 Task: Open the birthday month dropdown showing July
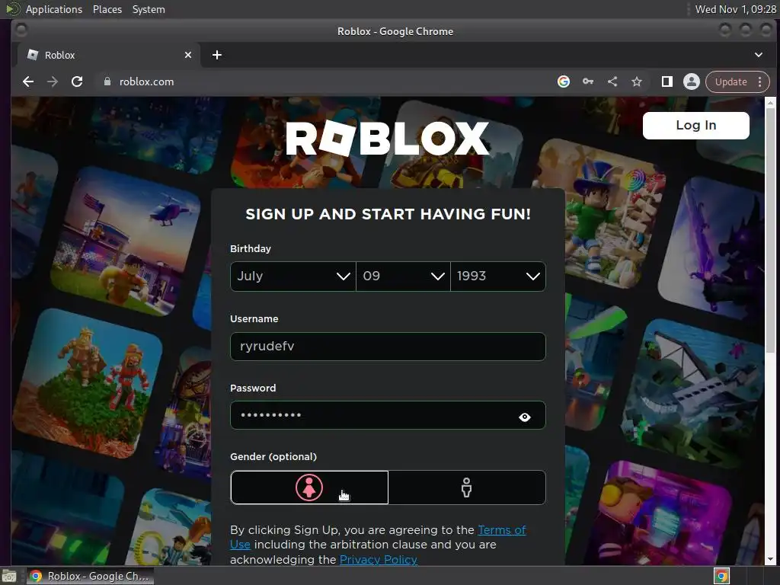click(x=293, y=276)
